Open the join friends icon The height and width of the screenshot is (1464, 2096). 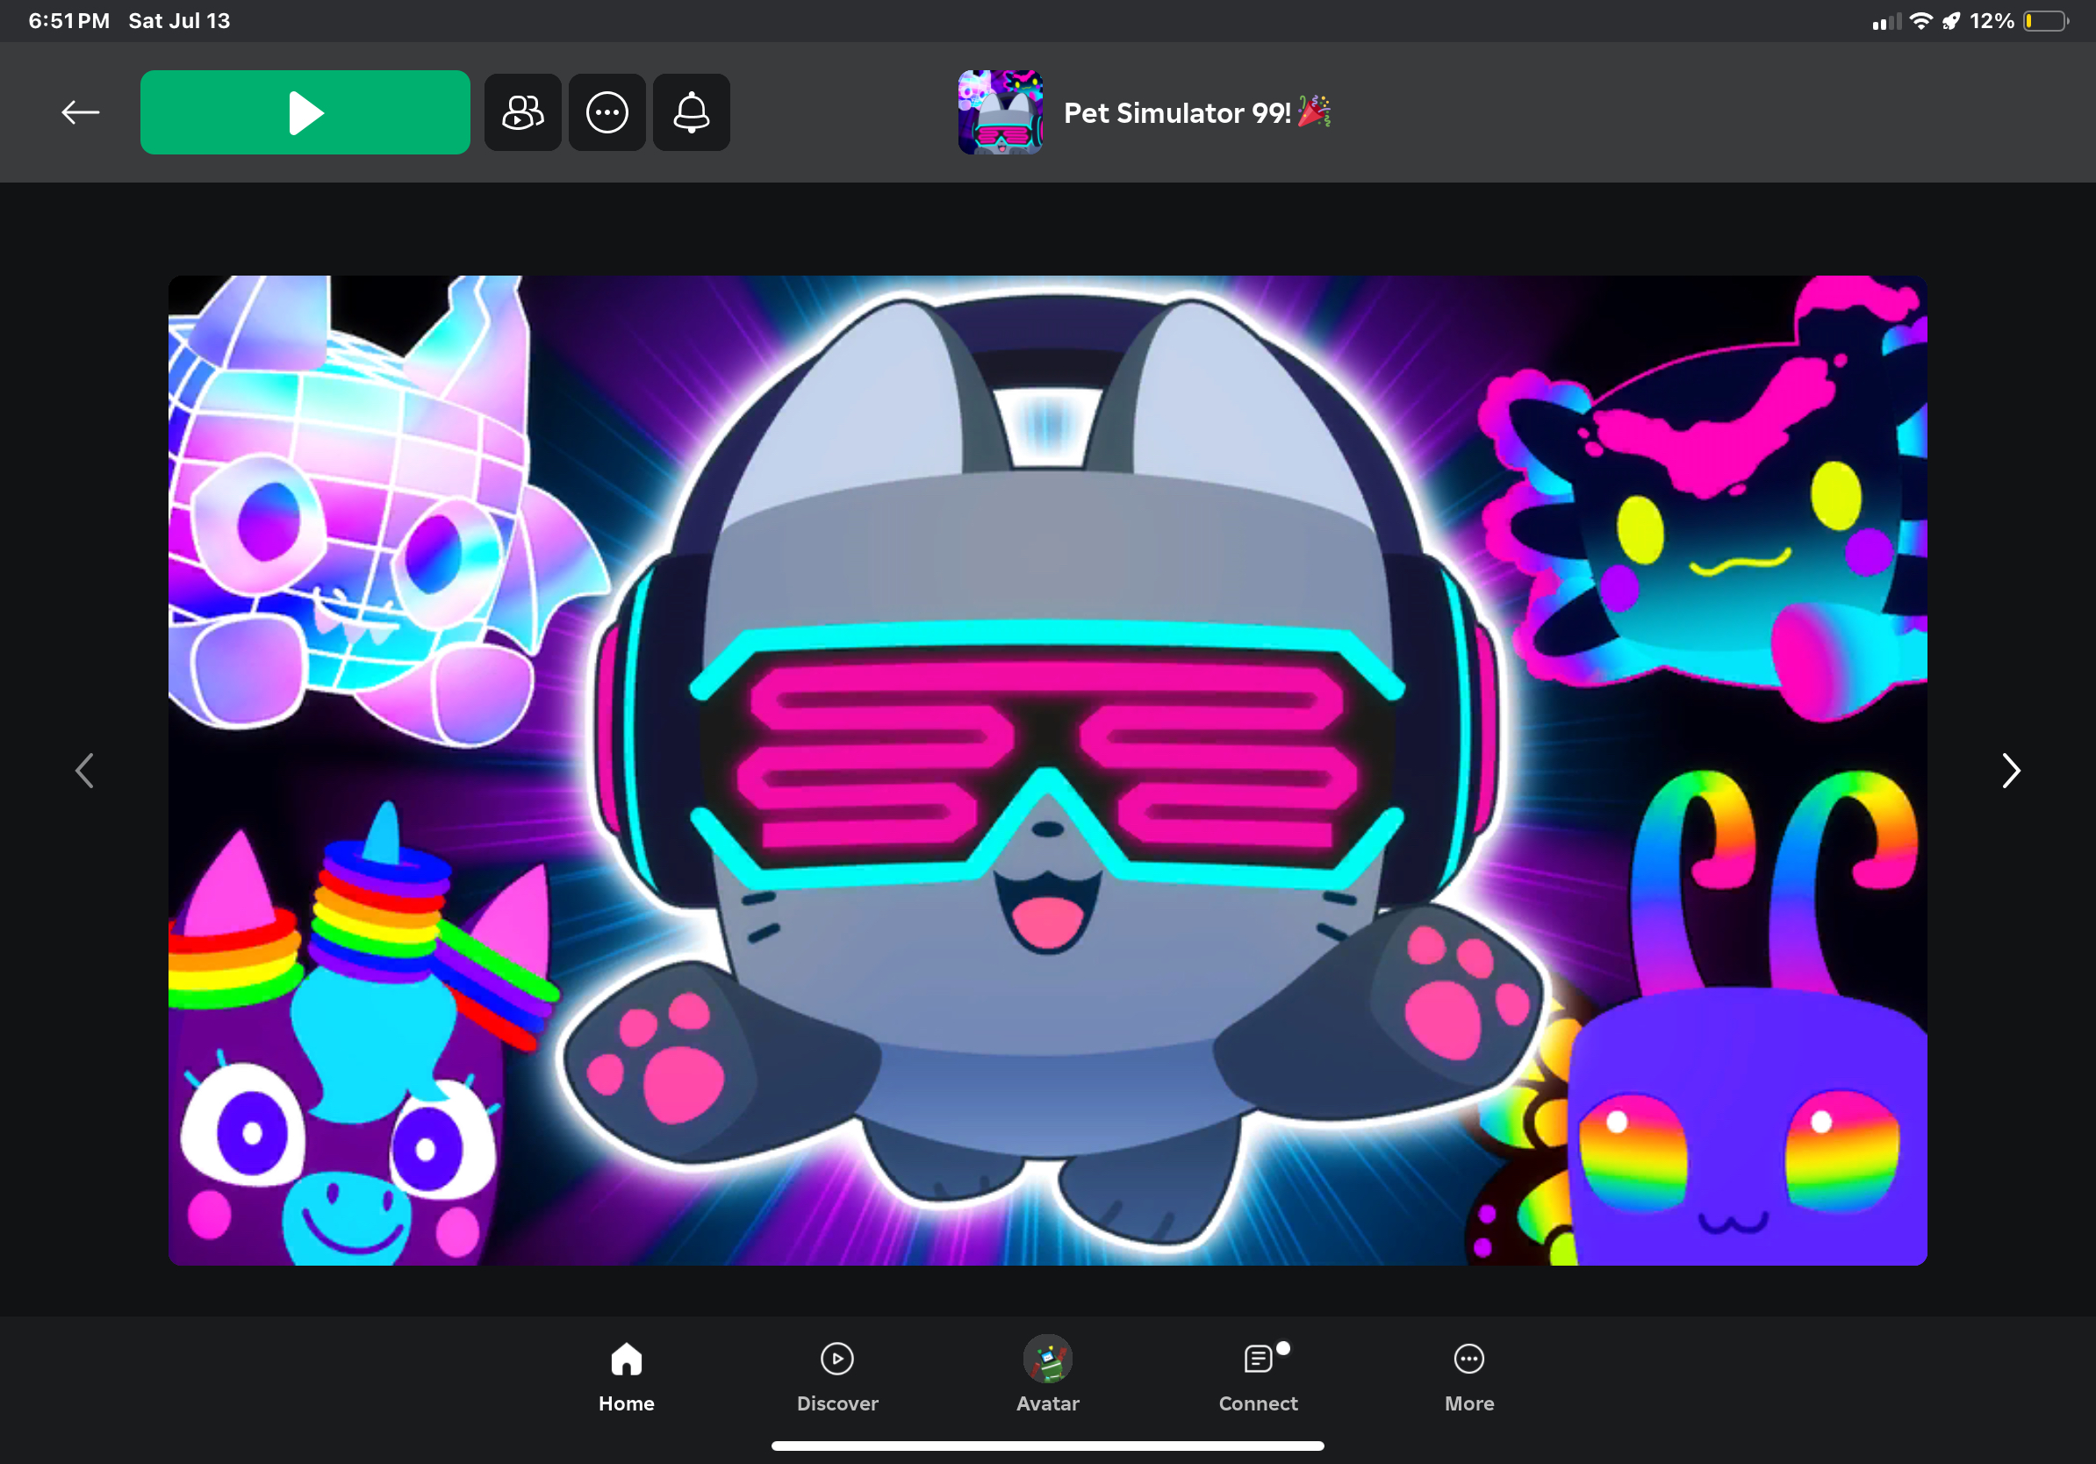tap(522, 112)
